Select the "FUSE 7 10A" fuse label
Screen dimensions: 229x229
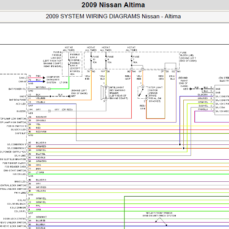(x=136, y=59)
